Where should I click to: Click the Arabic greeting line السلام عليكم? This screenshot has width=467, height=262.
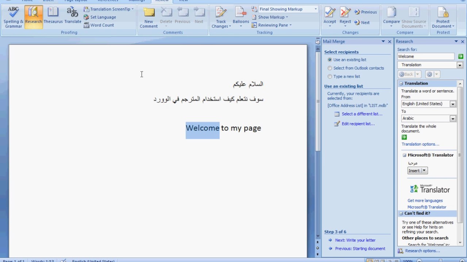[248, 84]
